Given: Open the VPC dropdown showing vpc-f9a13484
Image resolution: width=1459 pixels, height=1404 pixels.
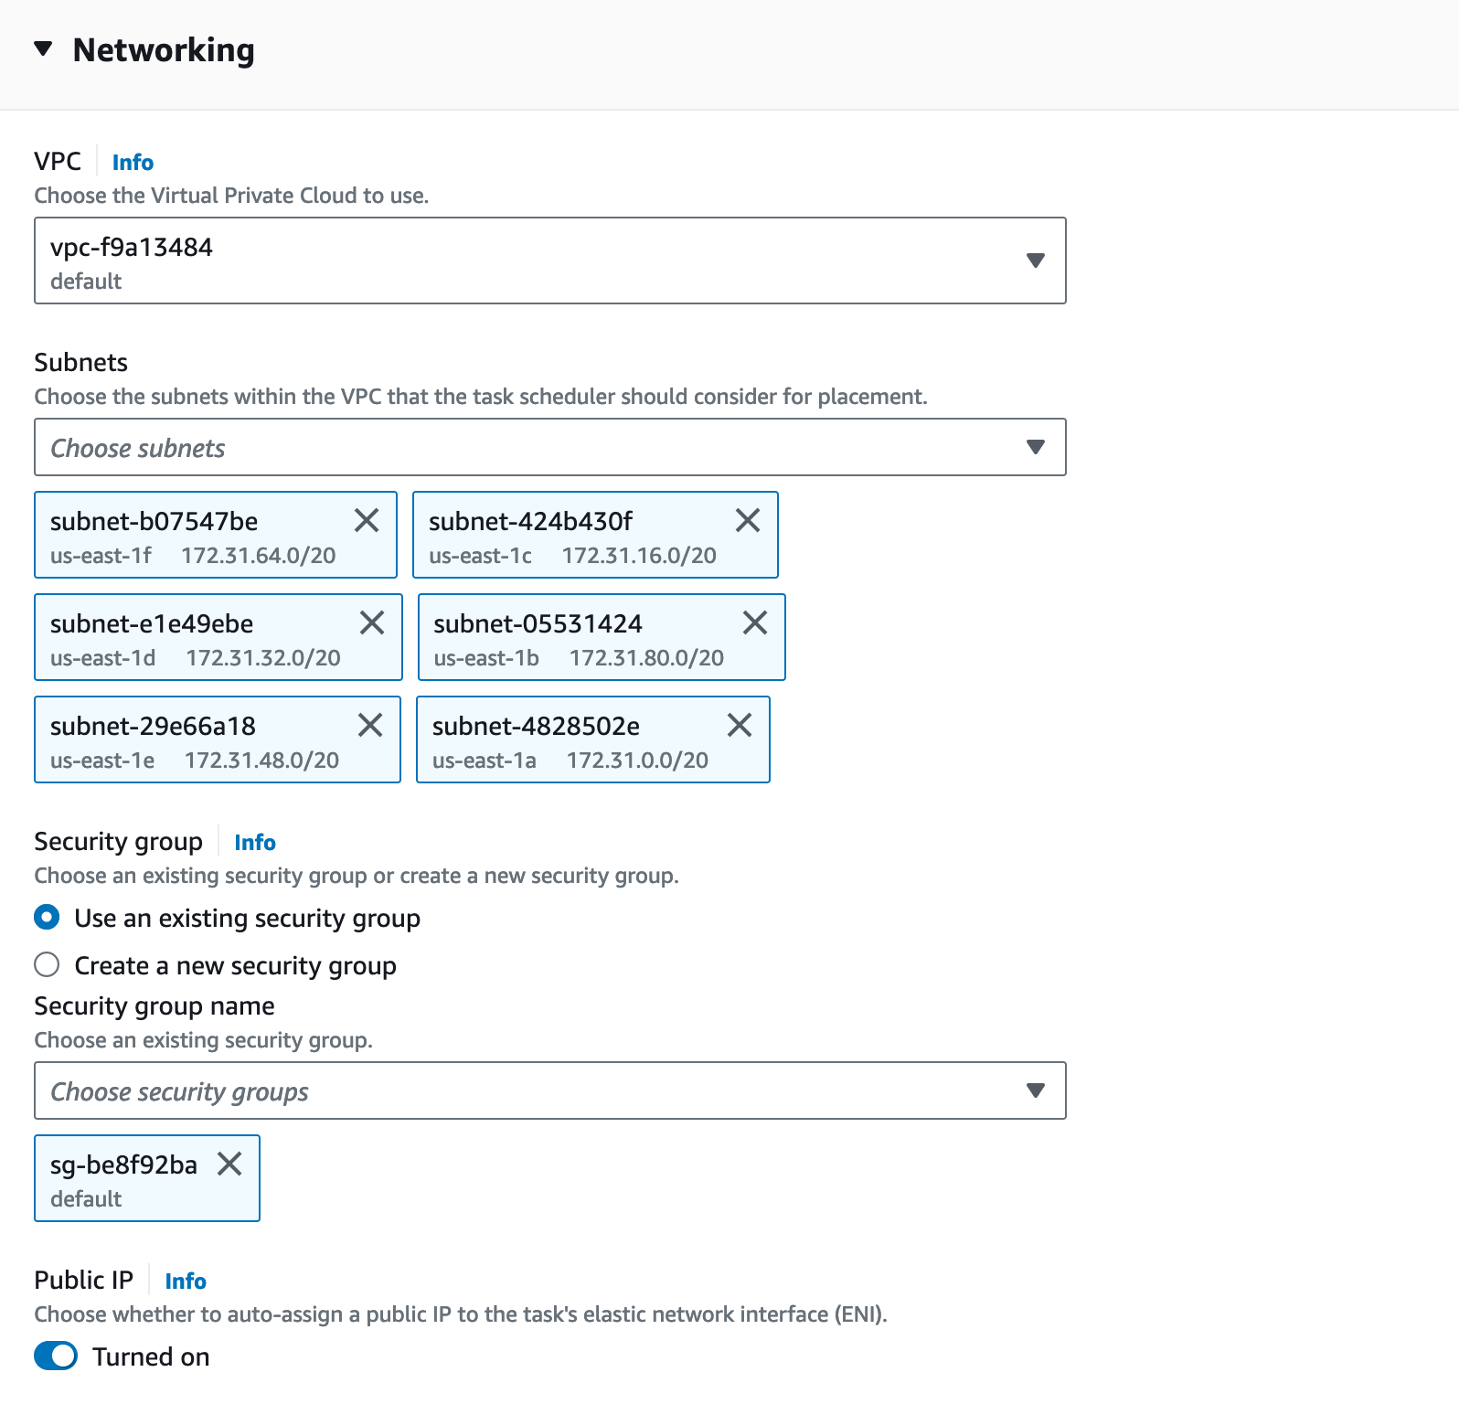Looking at the screenshot, I should (549, 261).
